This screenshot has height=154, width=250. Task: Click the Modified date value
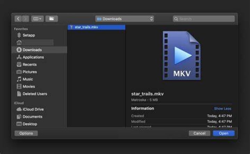click(x=219, y=121)
